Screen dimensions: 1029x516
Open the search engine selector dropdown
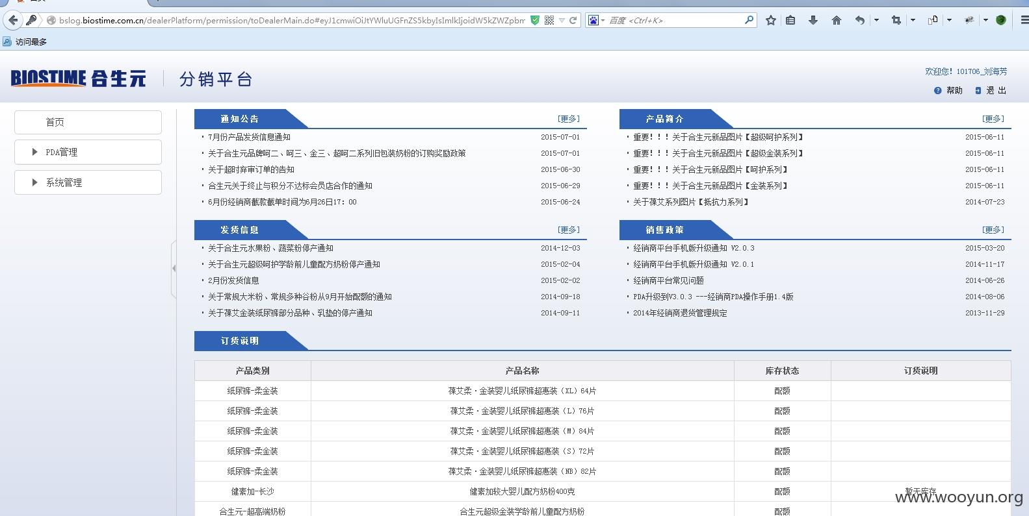pyautogui.click(x=603, y=21)
